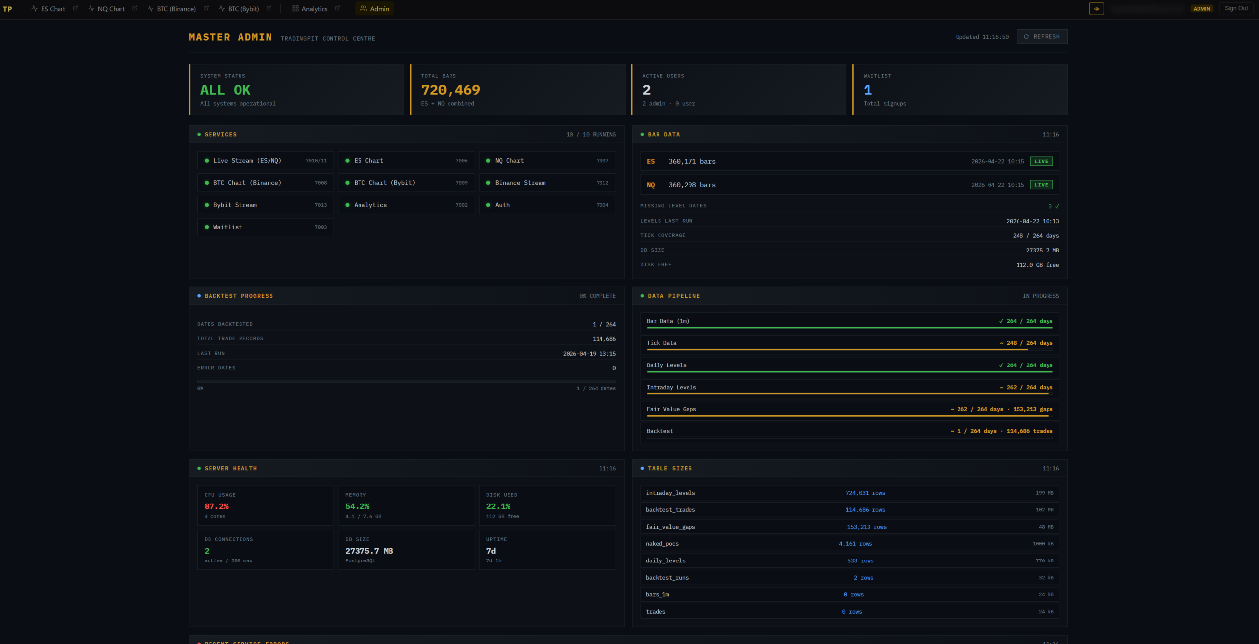The width and height of the screenshot is (1259, 644).
Task: Open the BTC (Bybit) nav tab
Action: [x=239, y=9]
